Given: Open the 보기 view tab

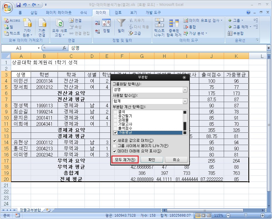Looking at the screenshot, I should pyautogui.click(x=134, y=13).
